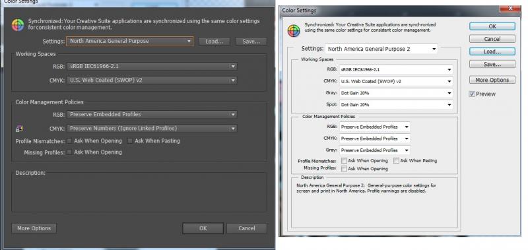Screen dimensions: 528x250
Task: Check Ask When Pasting in light dialog
Action: tap(397, 161)
